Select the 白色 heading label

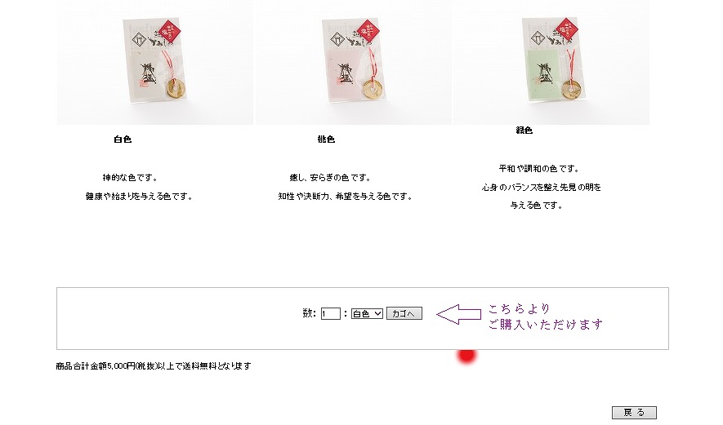coord(123,139)
